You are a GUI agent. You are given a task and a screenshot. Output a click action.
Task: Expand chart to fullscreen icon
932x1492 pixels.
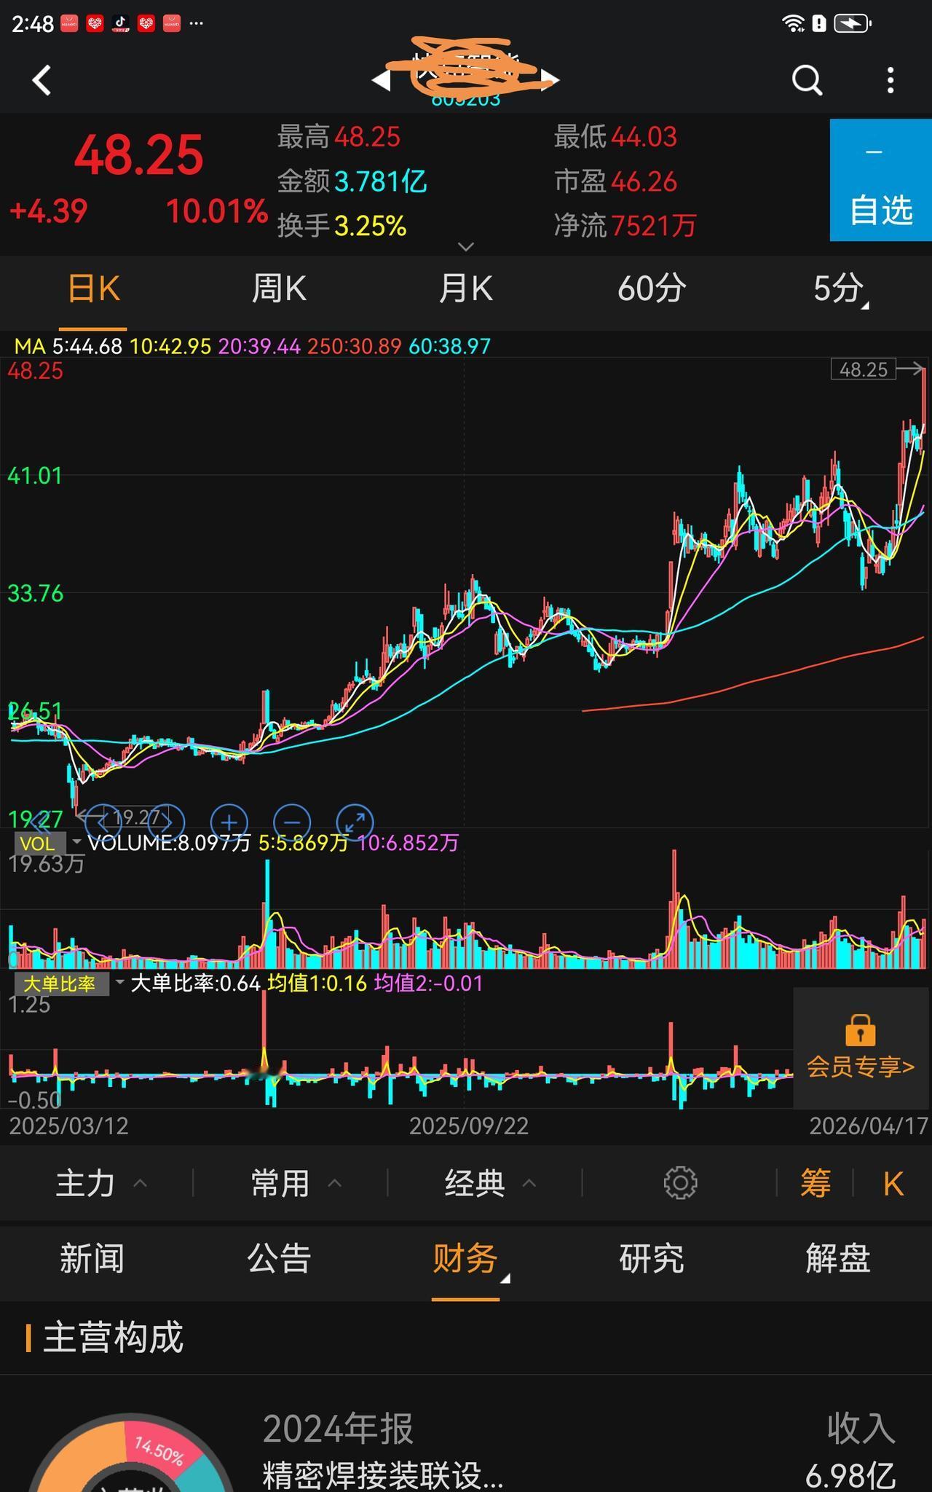click(x=355, y=822)
